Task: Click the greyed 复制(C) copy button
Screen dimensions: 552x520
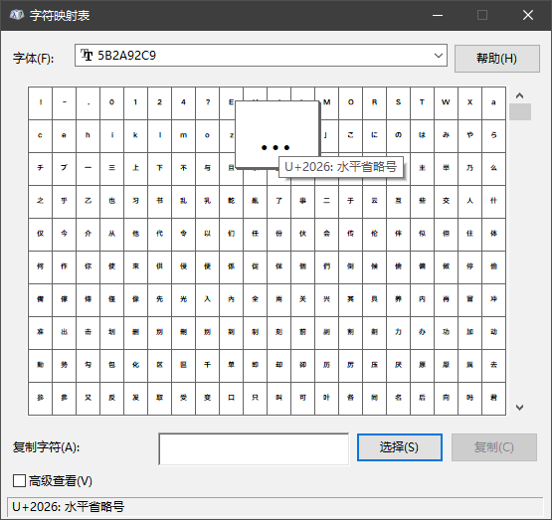Action: click(x=494, y=447)
